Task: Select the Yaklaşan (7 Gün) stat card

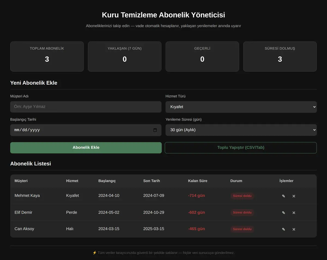Action: 125,56
